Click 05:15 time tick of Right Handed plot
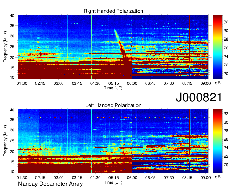 (x=114, y=83)
